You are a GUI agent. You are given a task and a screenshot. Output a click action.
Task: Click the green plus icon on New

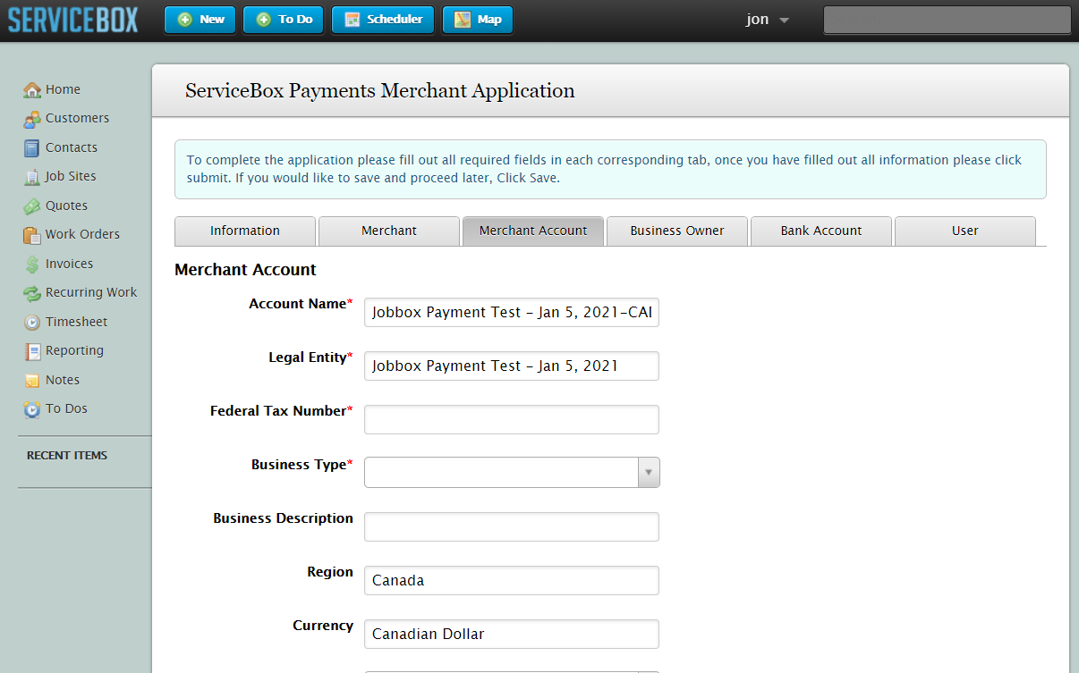tap(185, 20)
